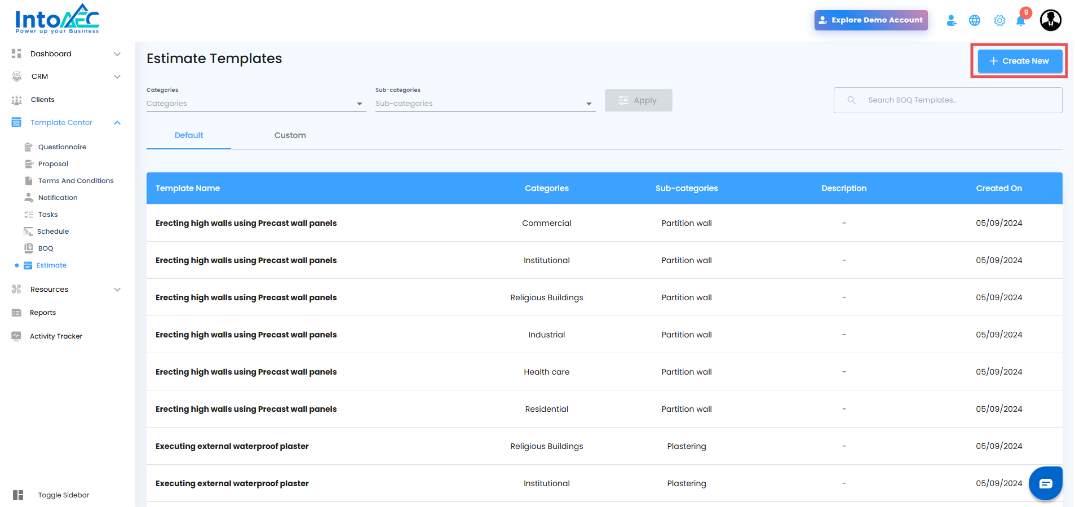Open the Residential precast wall panels template

pos(246,409)
